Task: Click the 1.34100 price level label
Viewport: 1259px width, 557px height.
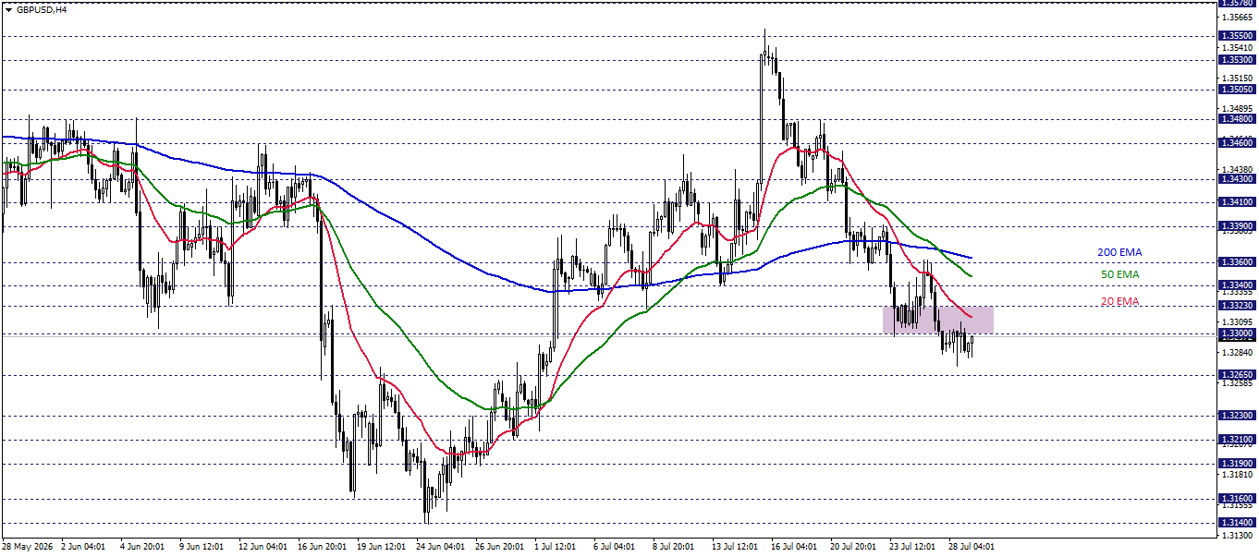Action: point(1237,202)
